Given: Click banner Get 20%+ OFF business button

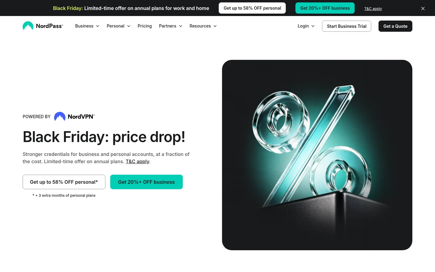Looking at the screenshot, I should click(x=325, y=8).
